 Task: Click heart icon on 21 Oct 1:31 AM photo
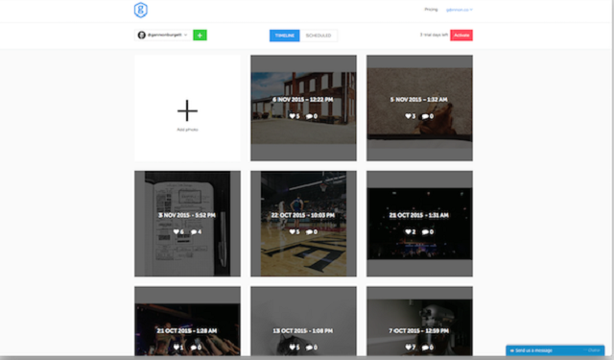pyautogui.click(x=408, y=232)
